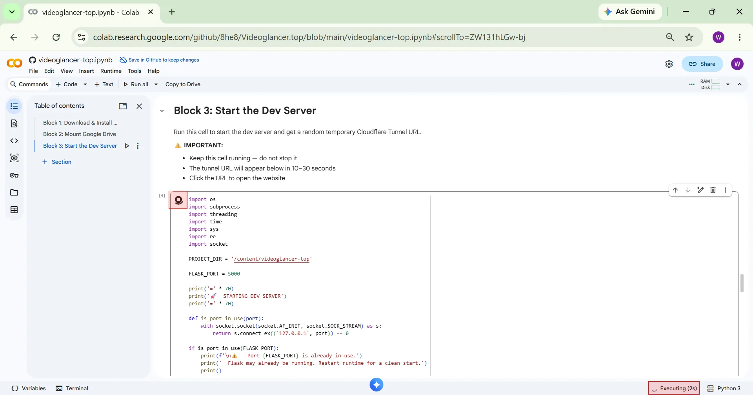Viewport: 753px width, 395px height.
Task: Open the Commands palette
Action: point(29,84)
